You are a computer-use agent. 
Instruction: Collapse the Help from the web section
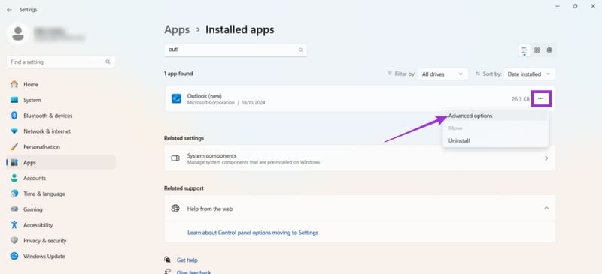pos(546,209)
